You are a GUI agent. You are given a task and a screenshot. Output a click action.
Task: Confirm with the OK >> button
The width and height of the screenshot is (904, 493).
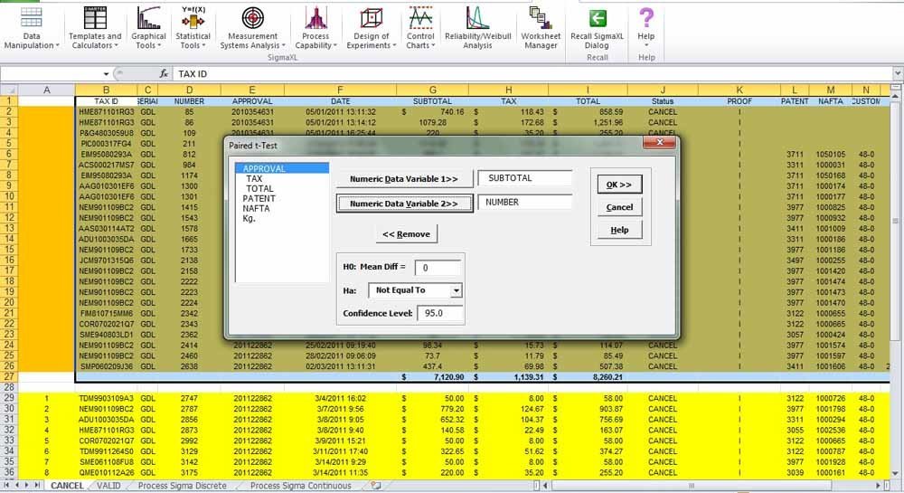pos(619,185)
